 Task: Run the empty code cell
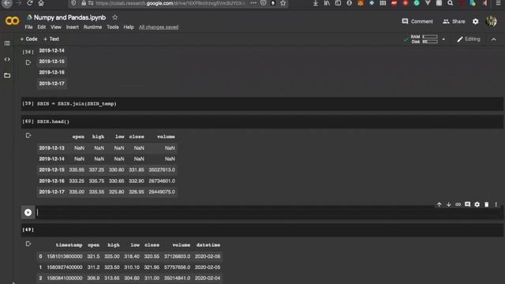pos(28,212)
